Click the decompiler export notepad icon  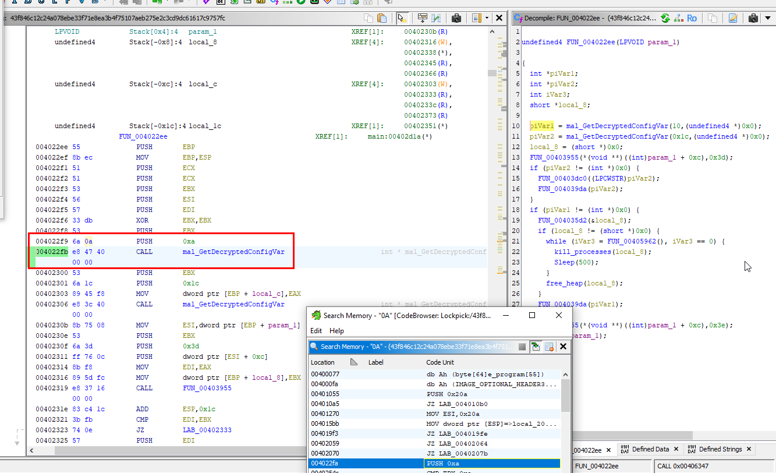click(733, 18)
